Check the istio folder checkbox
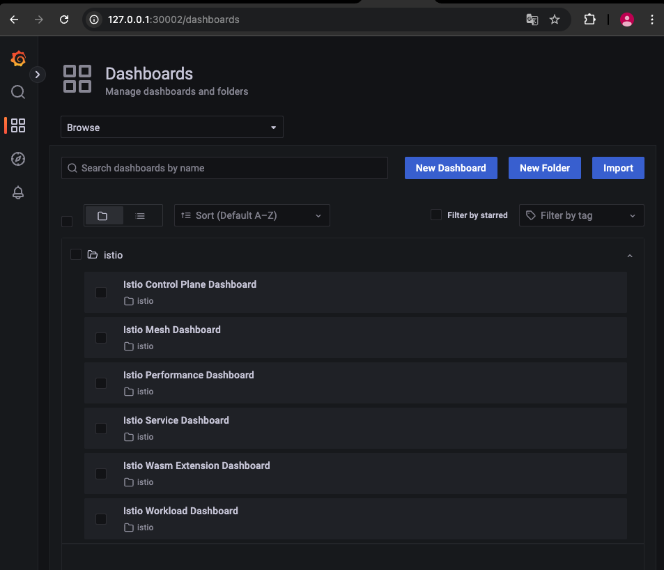664x570 pixels. (x=76, y=254)
